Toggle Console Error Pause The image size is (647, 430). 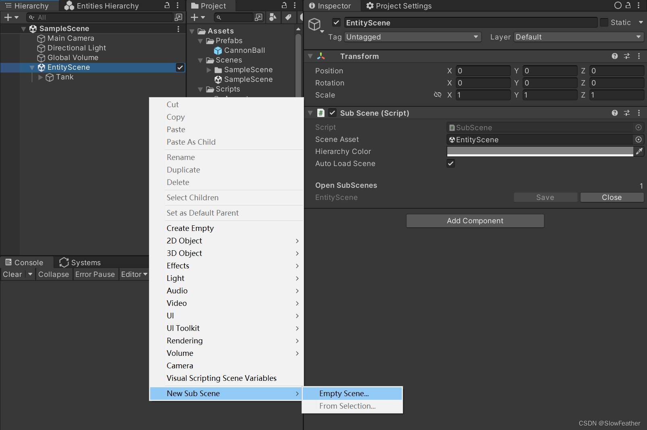(x=95, y=274)
